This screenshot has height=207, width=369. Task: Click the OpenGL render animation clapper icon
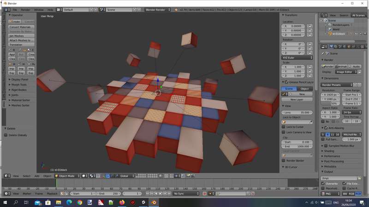[193, 176]
